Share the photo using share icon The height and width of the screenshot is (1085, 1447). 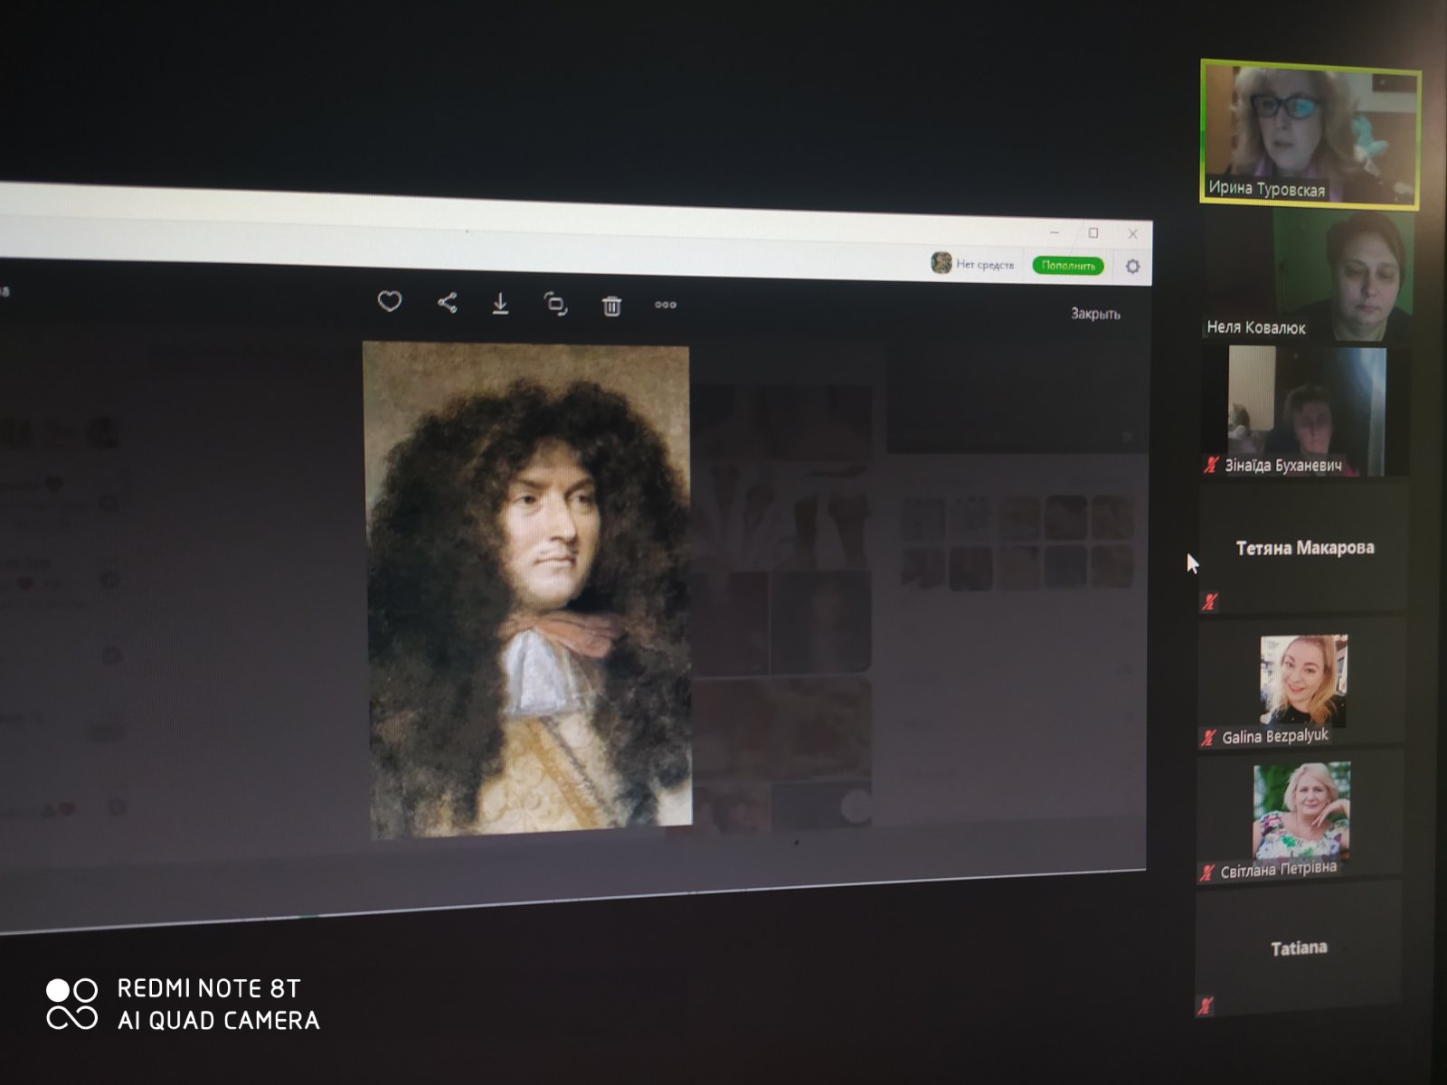click(x=447, y=302)
